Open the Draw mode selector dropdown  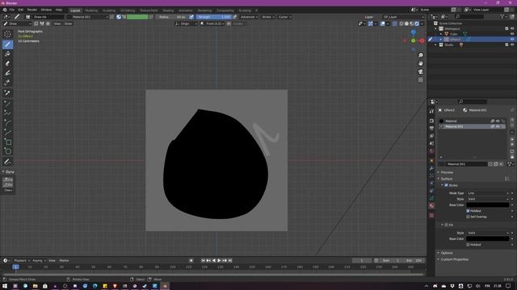17,23
